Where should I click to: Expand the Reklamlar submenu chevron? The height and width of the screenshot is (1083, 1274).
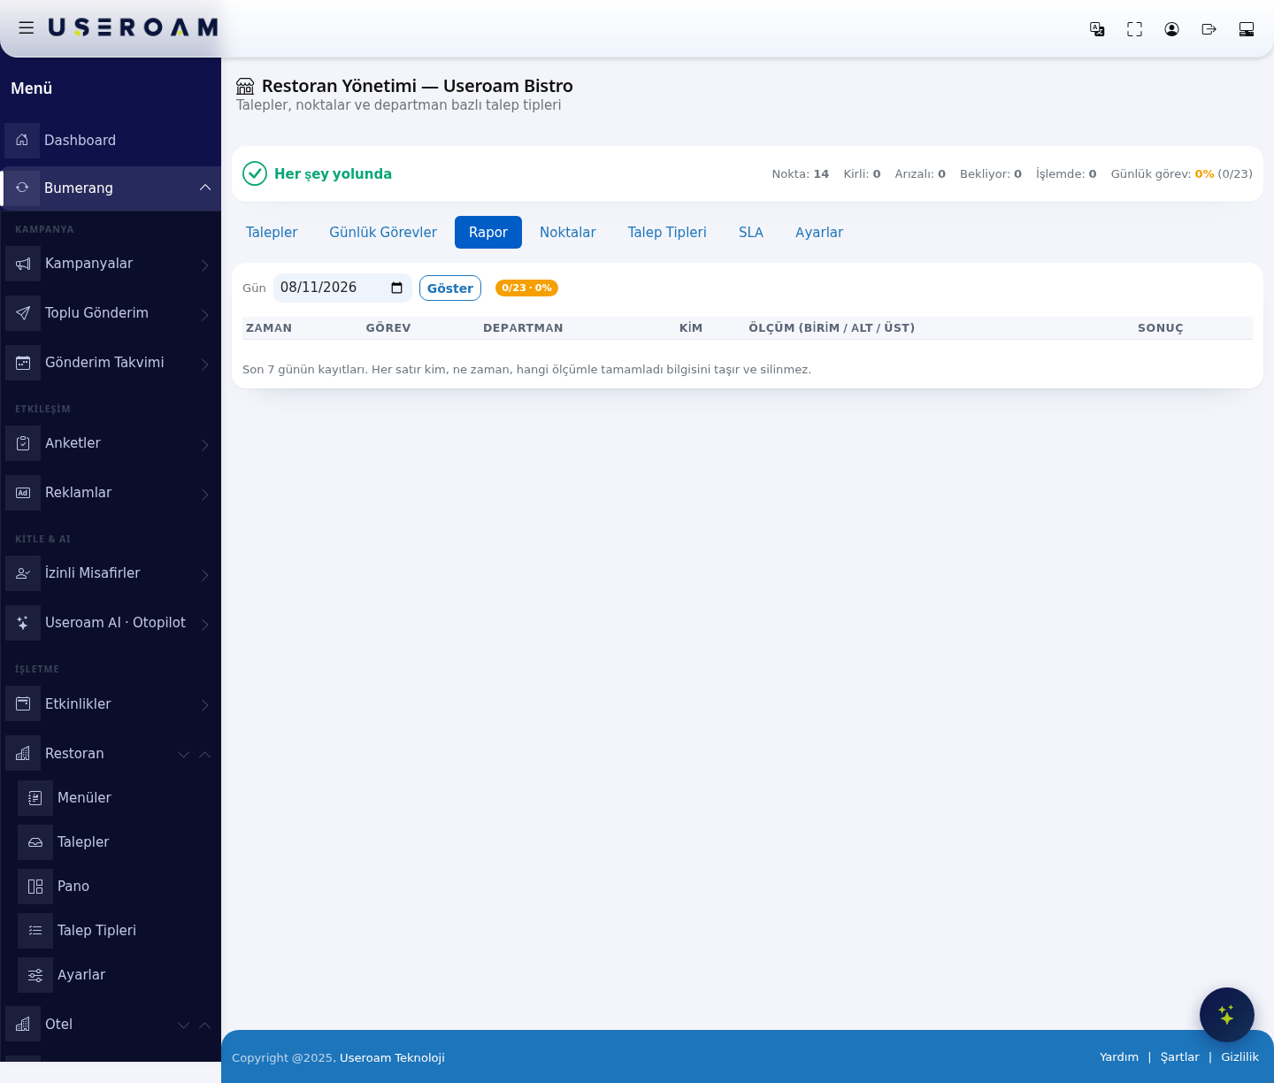pos(205,494)
